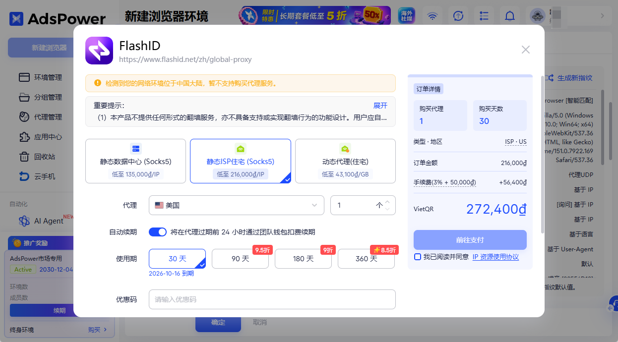Select the 动态代理(住宅) proxy type
This screenshot has width=618, height=342.
(x=345, y=161)
